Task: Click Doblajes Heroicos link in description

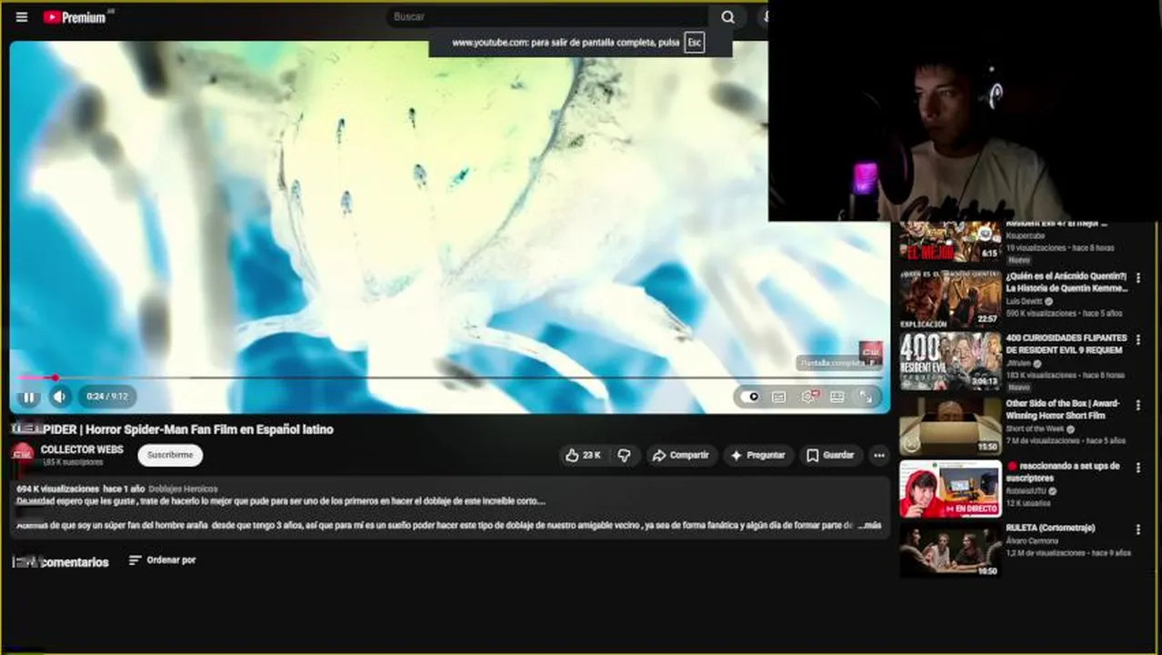Action: [x=183, y=489]
